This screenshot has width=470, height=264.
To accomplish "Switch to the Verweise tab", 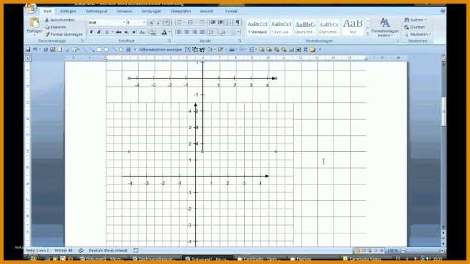I will tap(125, 11).
